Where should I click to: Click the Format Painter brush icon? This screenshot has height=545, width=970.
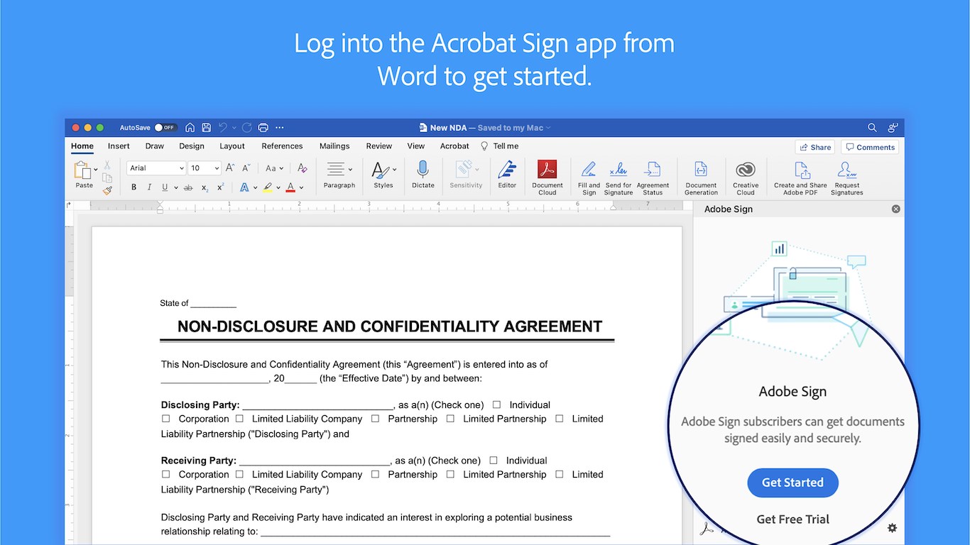pos(107,190)
